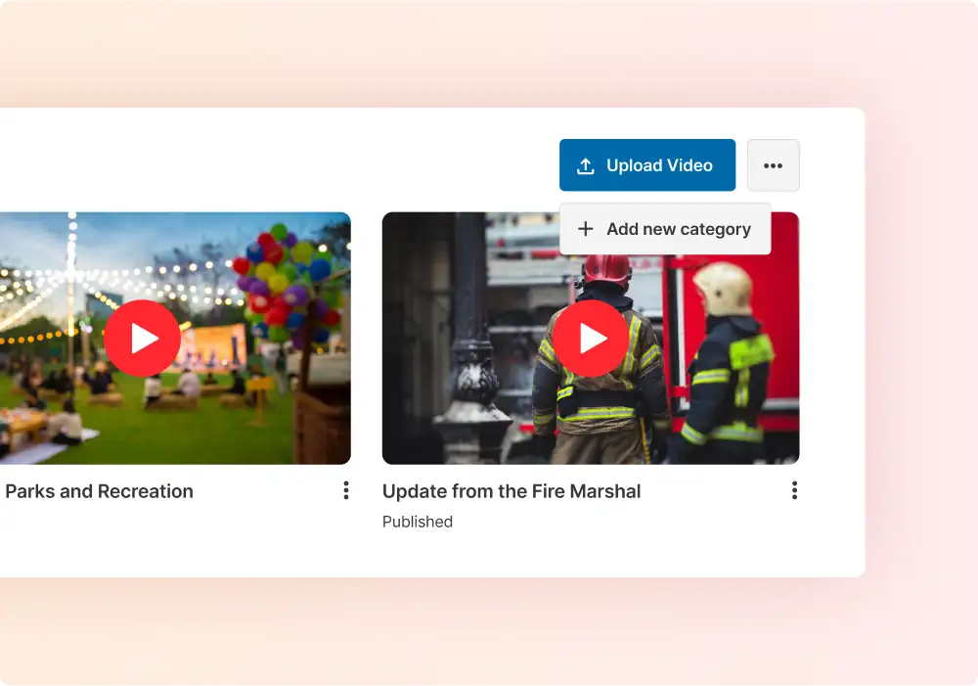Click the Add new category text

[679, 229]
